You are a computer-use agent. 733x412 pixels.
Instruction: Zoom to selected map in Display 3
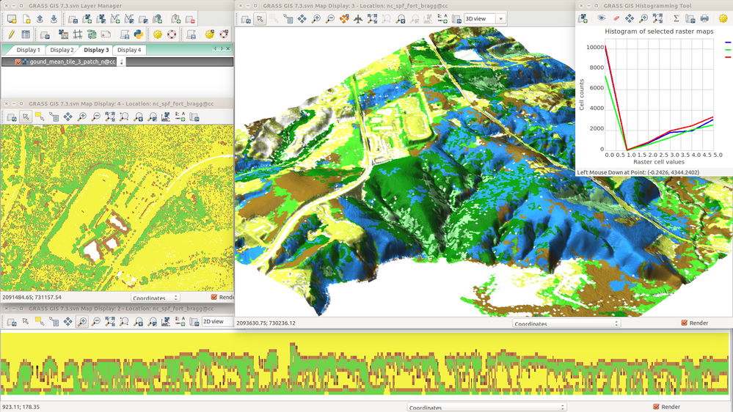372,19
